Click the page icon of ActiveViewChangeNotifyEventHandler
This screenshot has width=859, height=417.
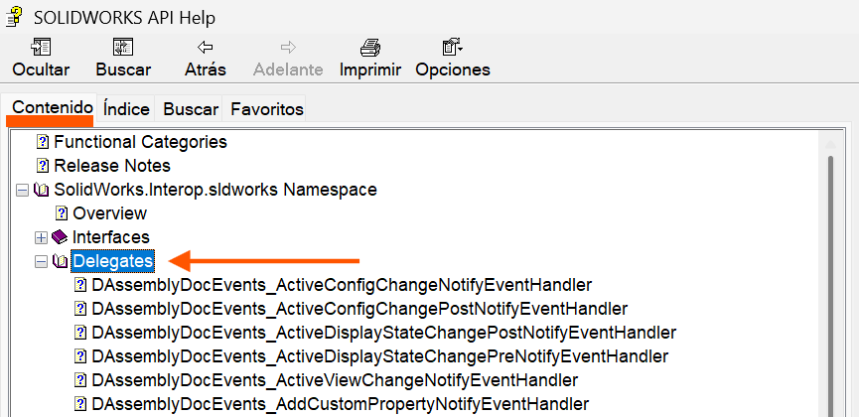pyautogui.click(x=80, y=380)
